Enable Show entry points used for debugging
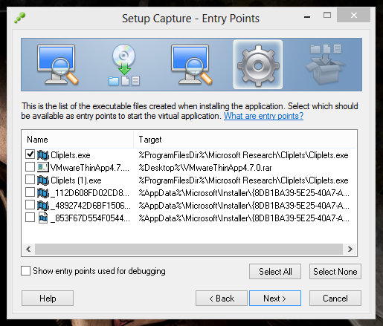Viewport: 383px width, 326px height. tap(26, 271)
